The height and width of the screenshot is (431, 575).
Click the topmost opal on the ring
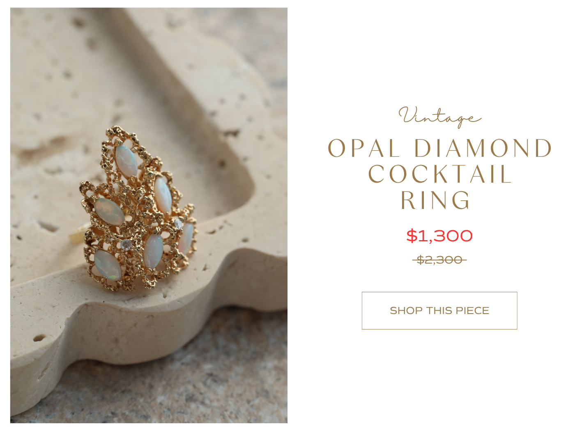(x=126, y=160)
